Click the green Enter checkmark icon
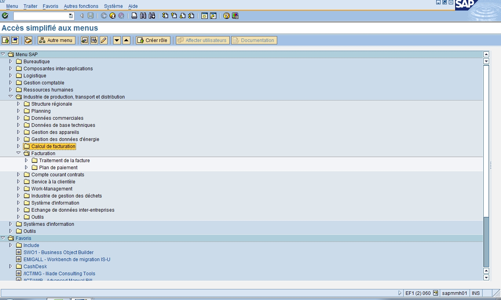Viewport: 501px width, 300px height. [5, 16]
